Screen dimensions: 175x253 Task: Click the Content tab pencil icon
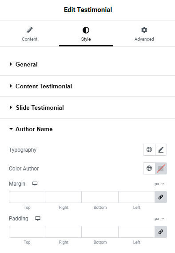[x=30, y=30]
